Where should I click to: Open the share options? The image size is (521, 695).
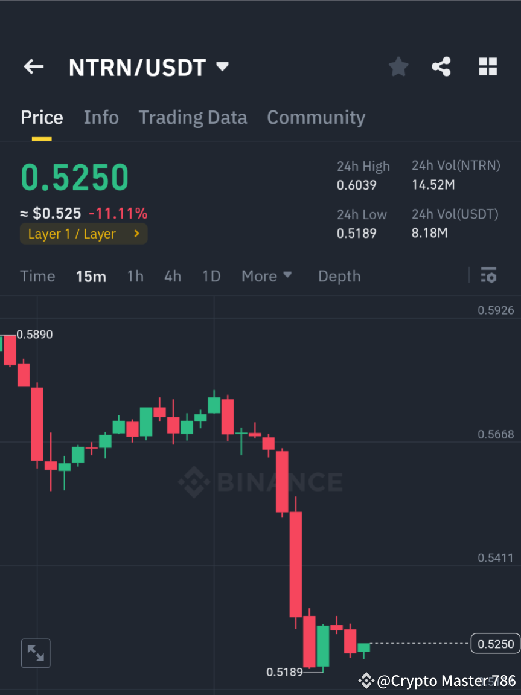441,66
